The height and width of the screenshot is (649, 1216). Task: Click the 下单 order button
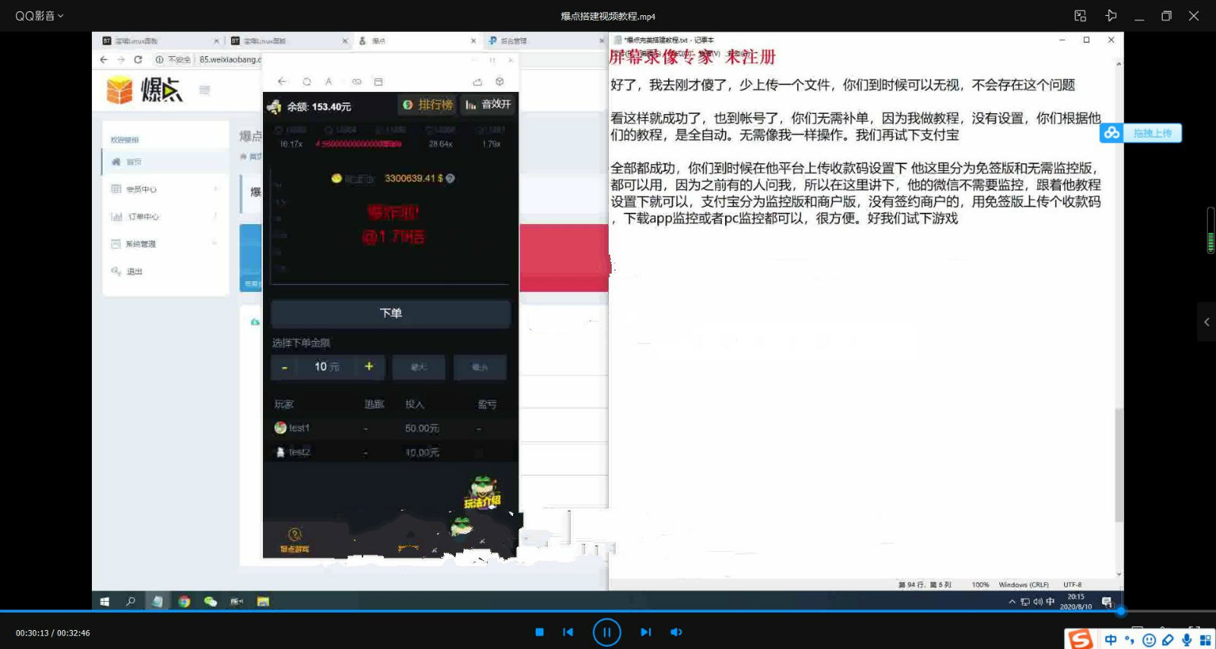pos(391,313)
